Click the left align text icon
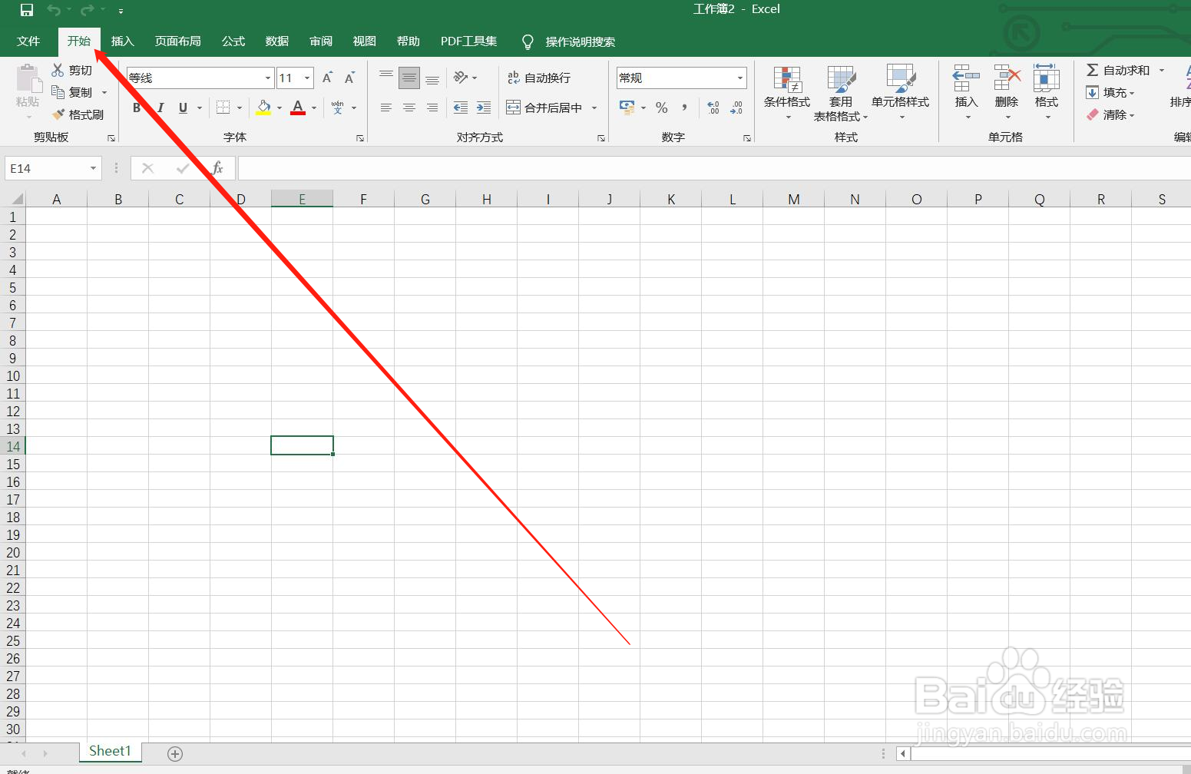This screenshot has height=774, width=1191. point(386,107)
